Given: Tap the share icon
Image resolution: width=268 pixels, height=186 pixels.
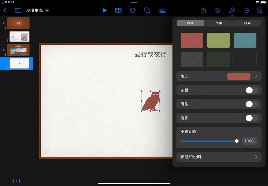Looking at the screenshot, I should pyautogui.click(x=203, y=10).
